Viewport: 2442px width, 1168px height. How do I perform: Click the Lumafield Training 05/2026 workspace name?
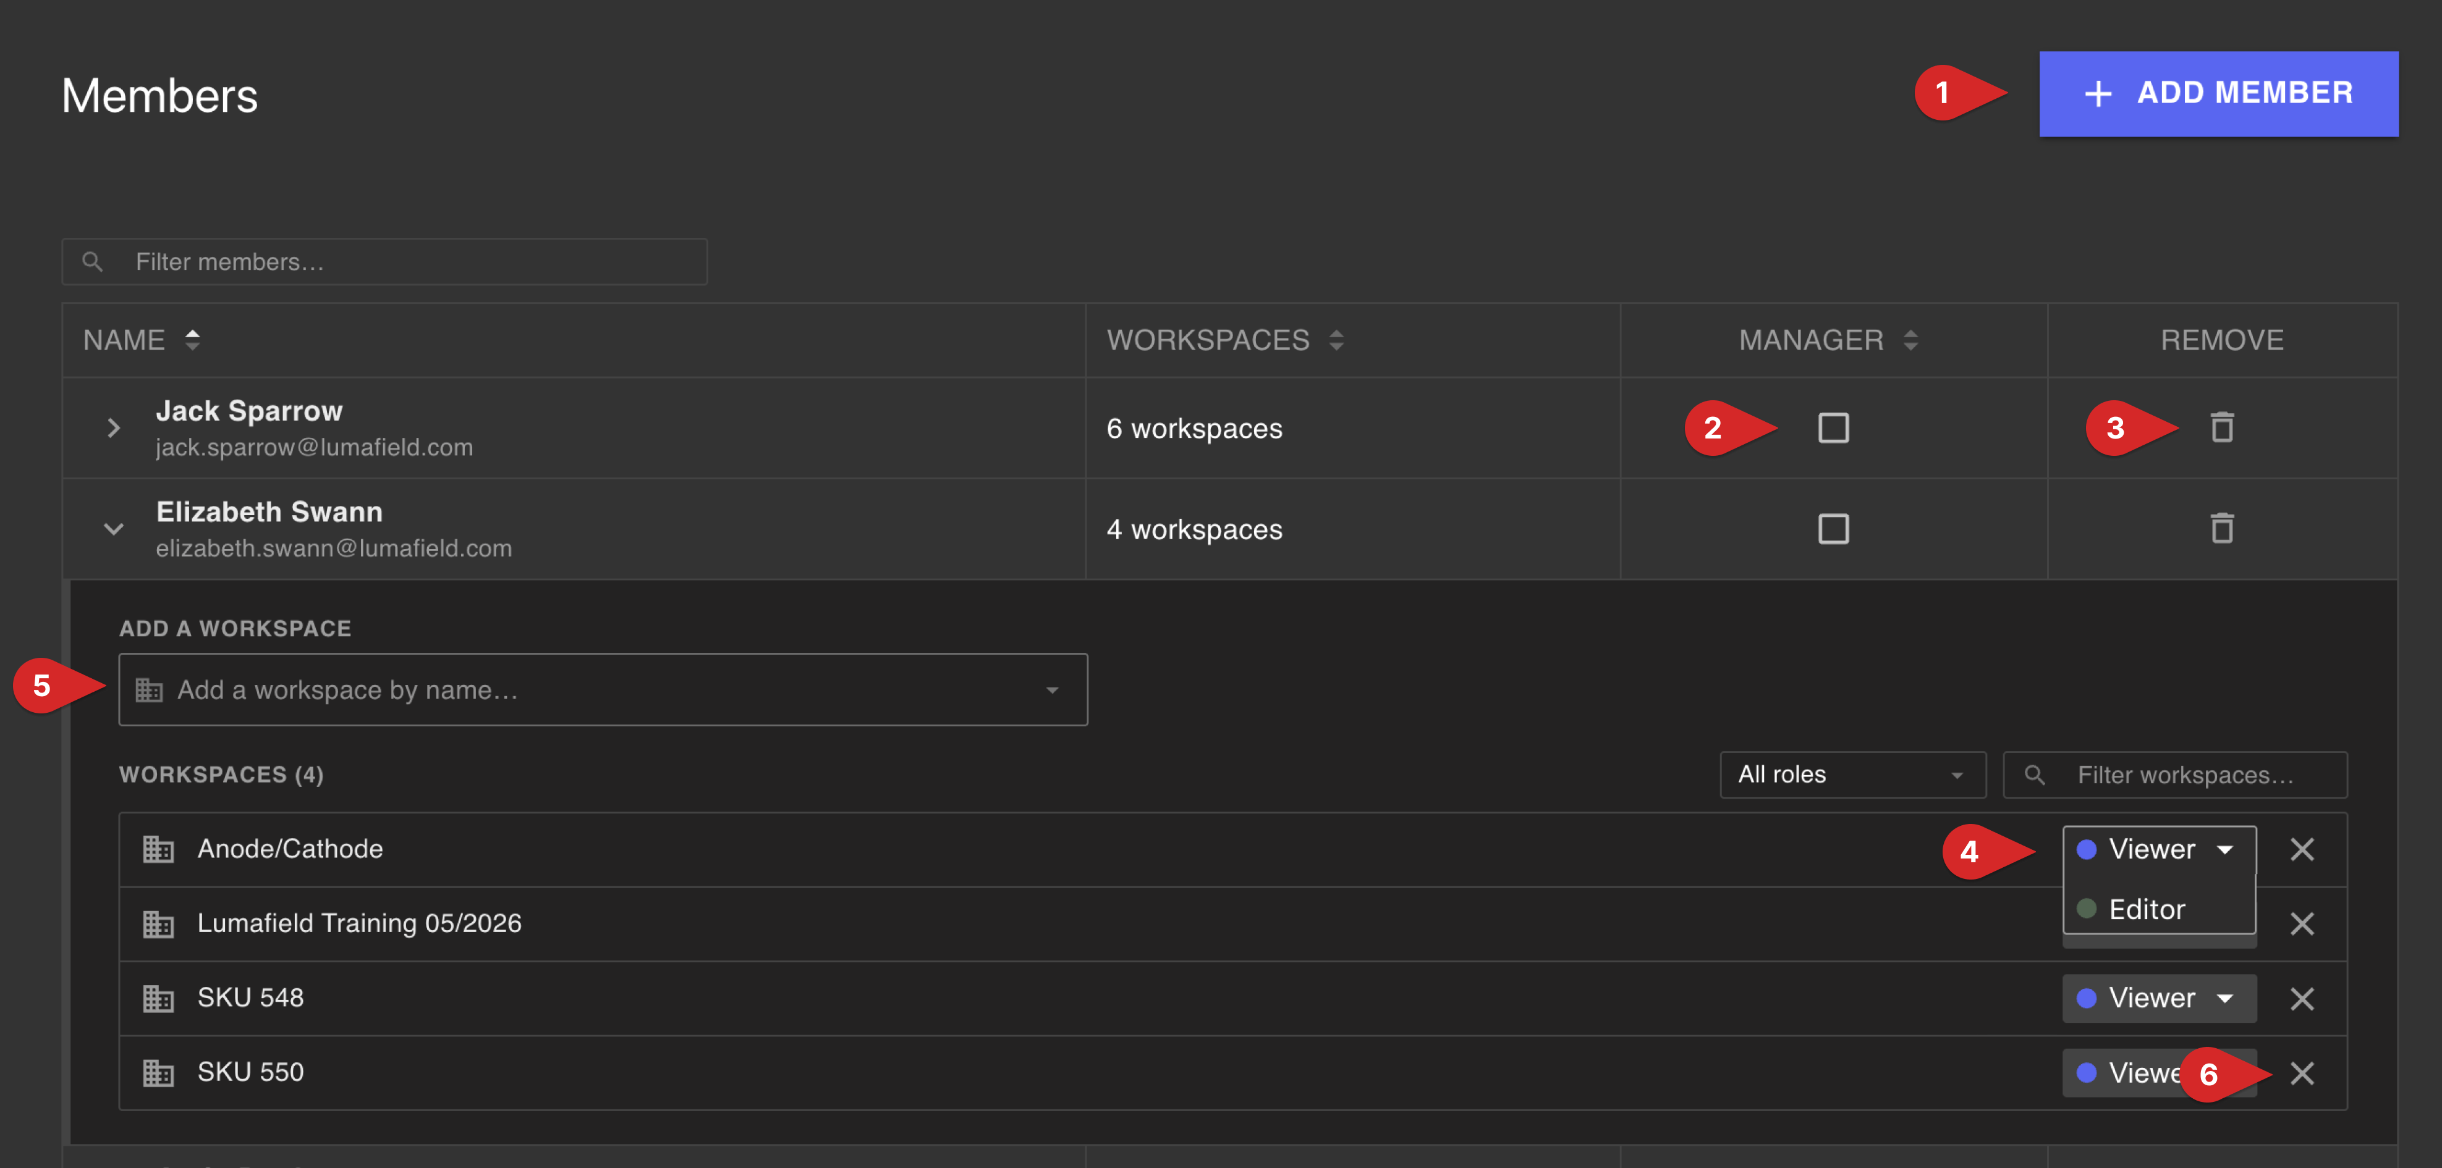[359, 923]
